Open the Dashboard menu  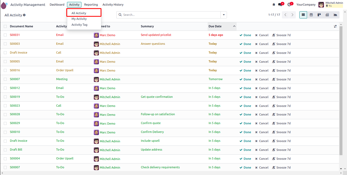click(57, 5)
